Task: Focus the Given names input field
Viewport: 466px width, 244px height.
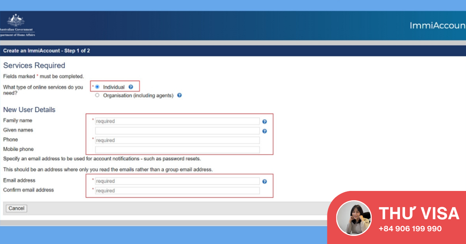Action: coord(177,131)
